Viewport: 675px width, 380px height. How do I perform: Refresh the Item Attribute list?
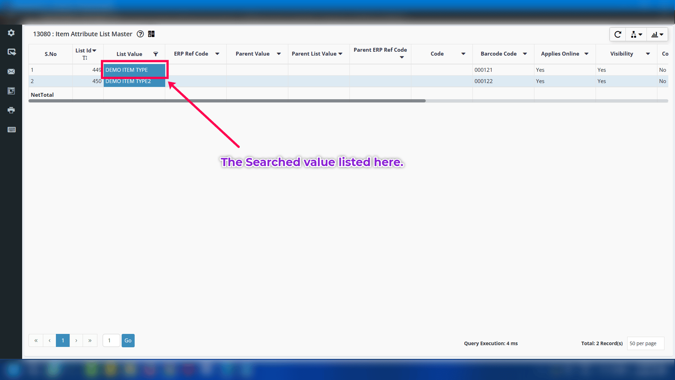click(x=618, y=34)
